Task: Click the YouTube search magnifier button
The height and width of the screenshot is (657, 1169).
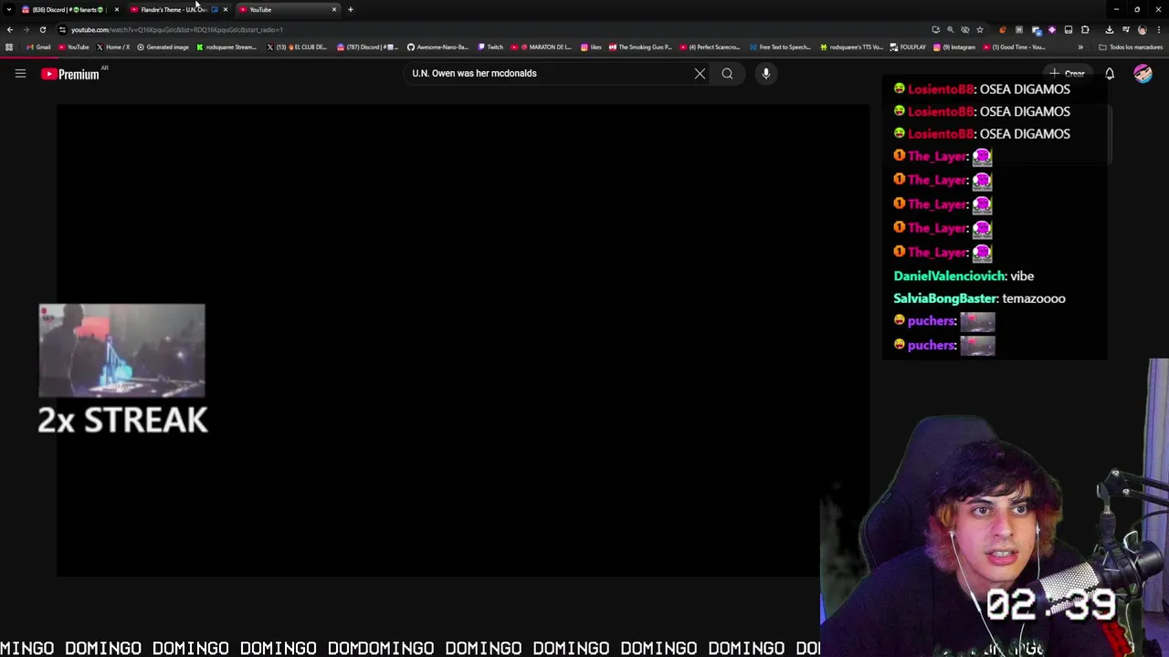Action: point(727,74)
